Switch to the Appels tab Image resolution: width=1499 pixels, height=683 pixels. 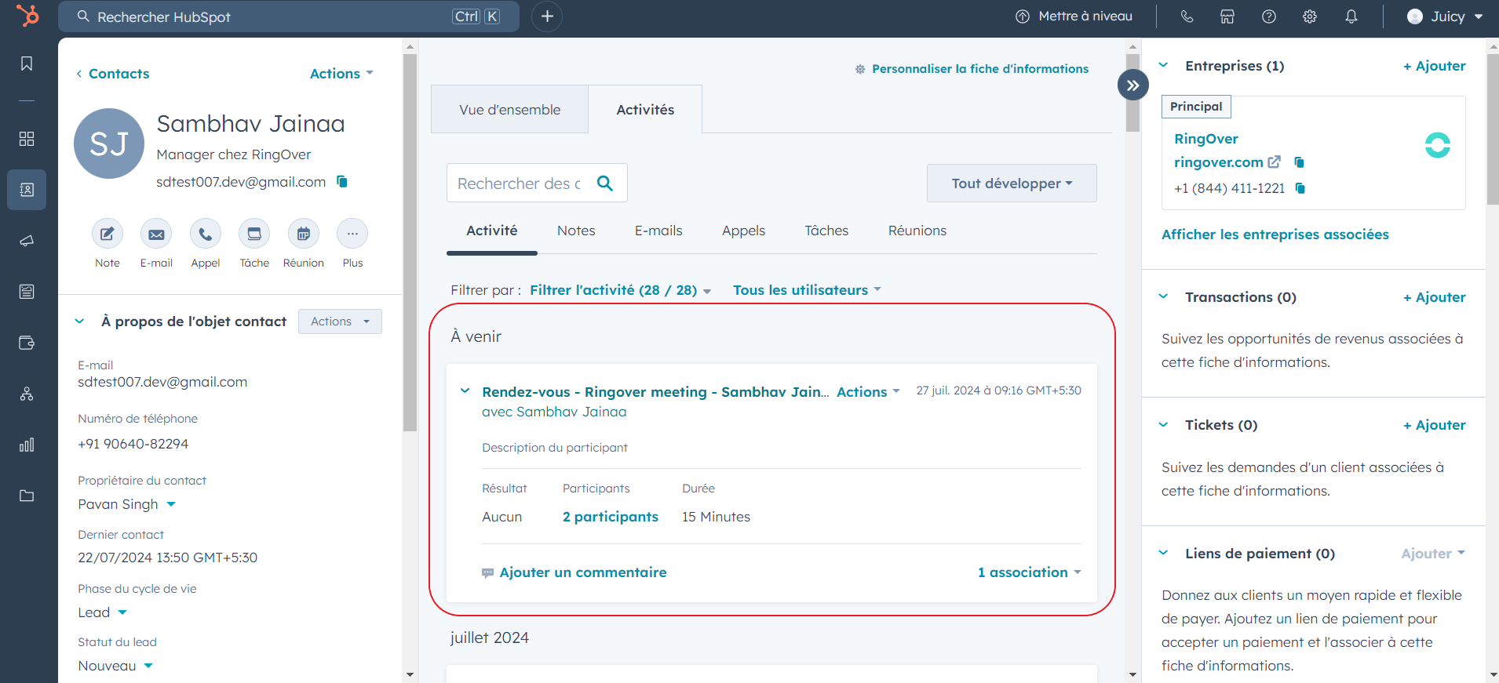point(743,231)
